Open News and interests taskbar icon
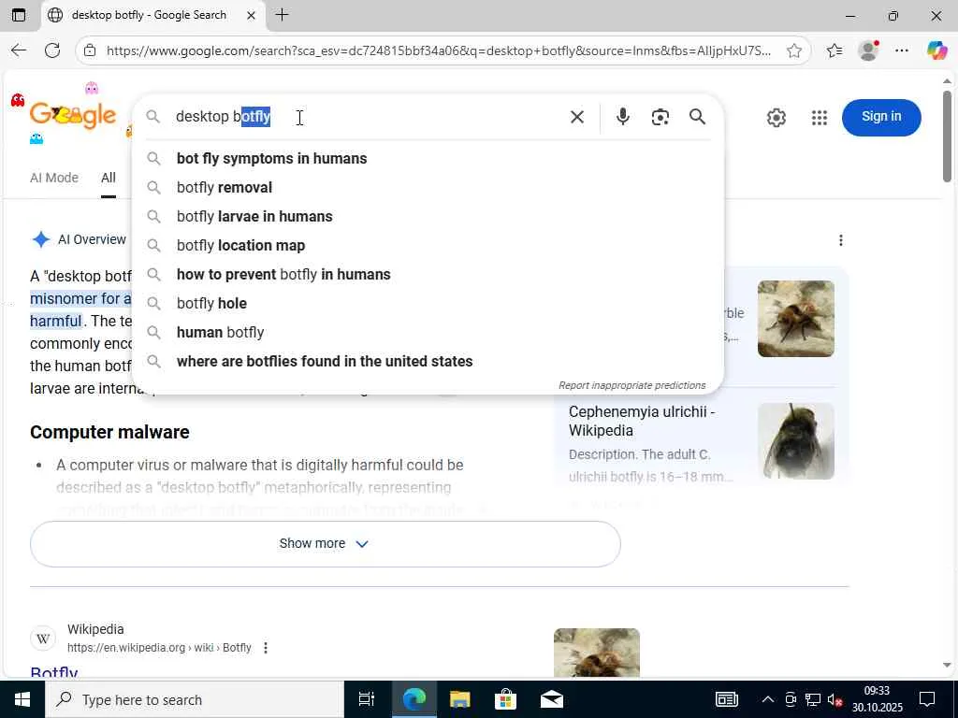This screenshot has width=958, height=718. 726,699
